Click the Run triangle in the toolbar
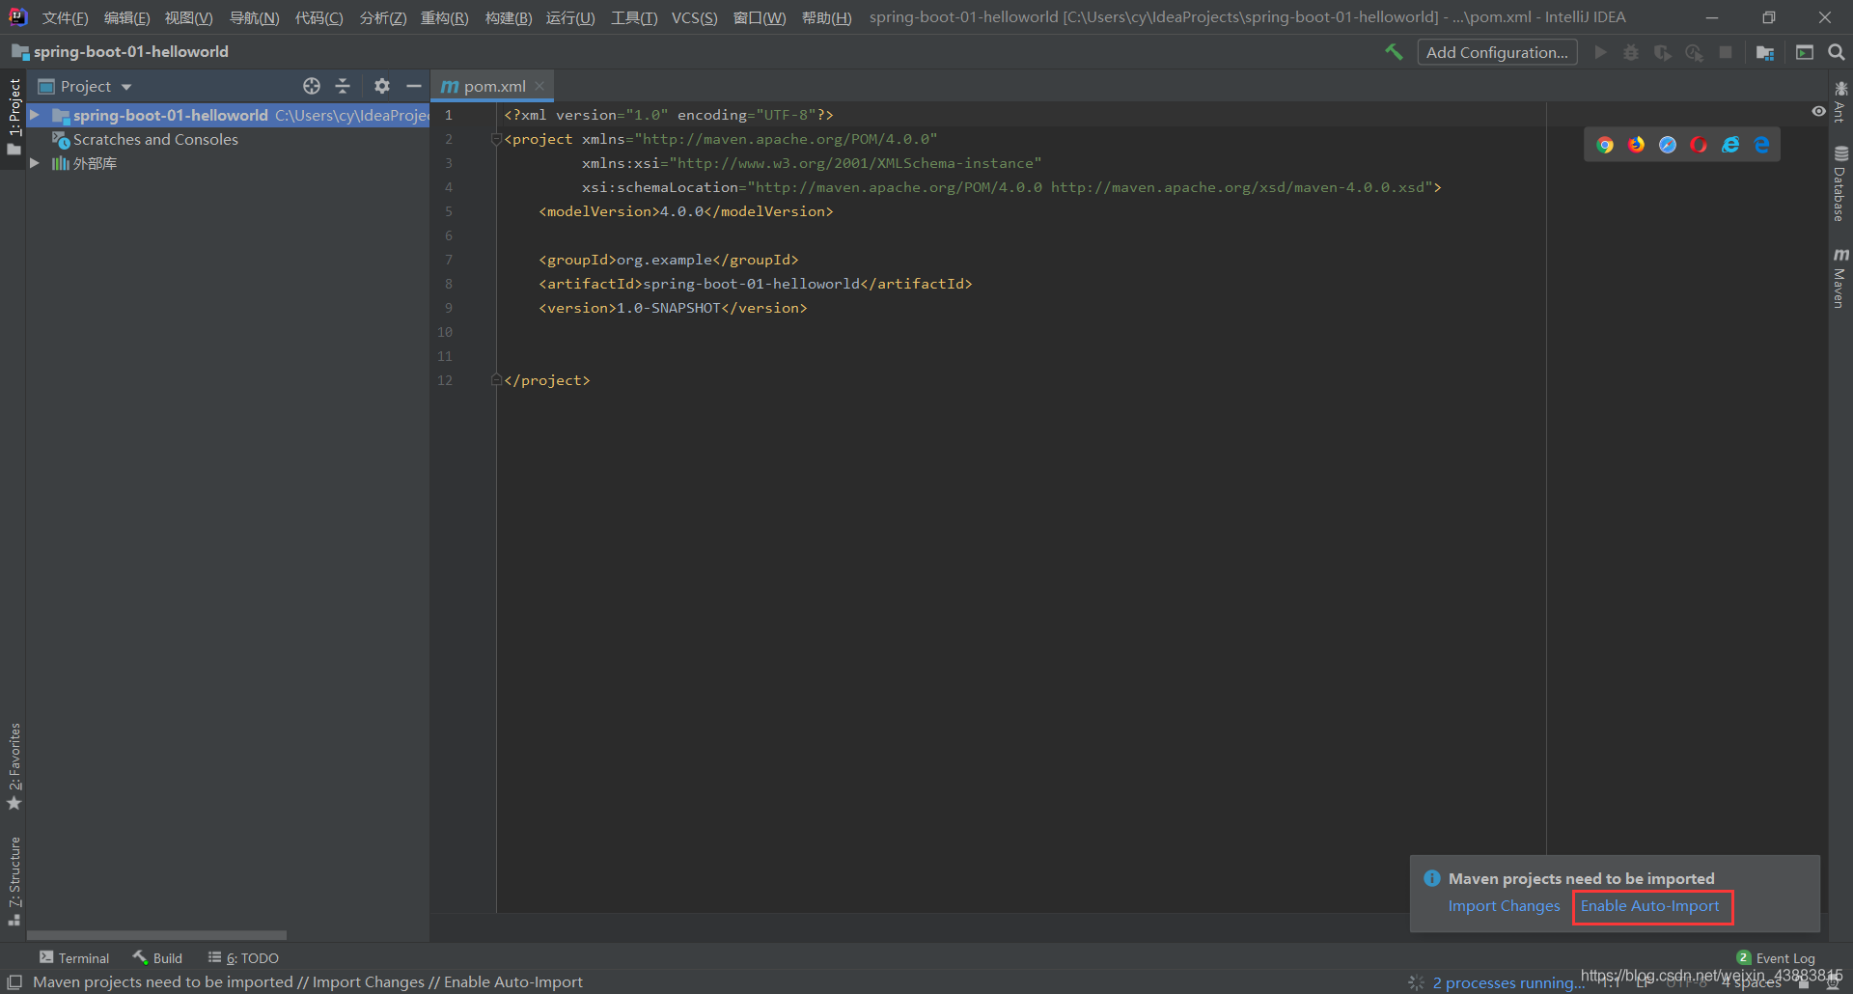1853x994 pixels. (1601, 52)
